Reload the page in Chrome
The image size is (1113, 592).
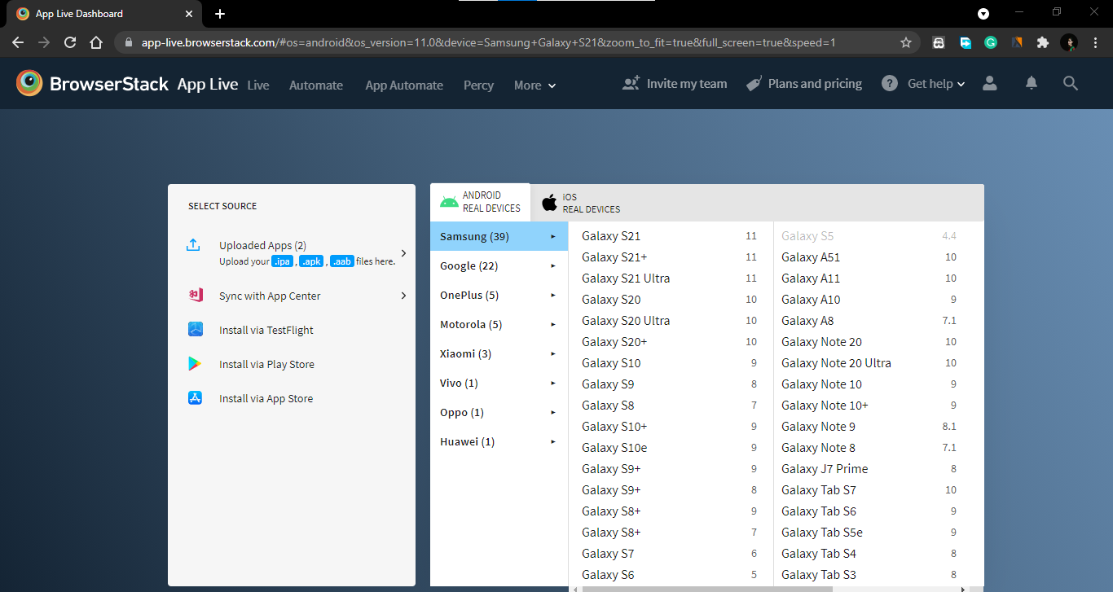tap(70, 42)
